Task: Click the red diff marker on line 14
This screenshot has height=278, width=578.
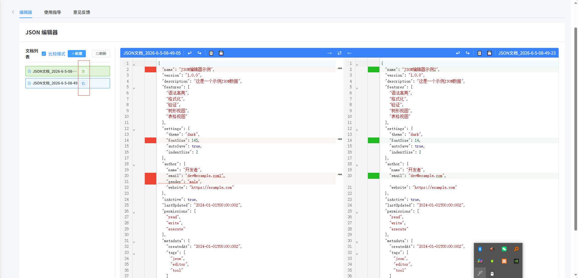Action: tap(151, 140)
